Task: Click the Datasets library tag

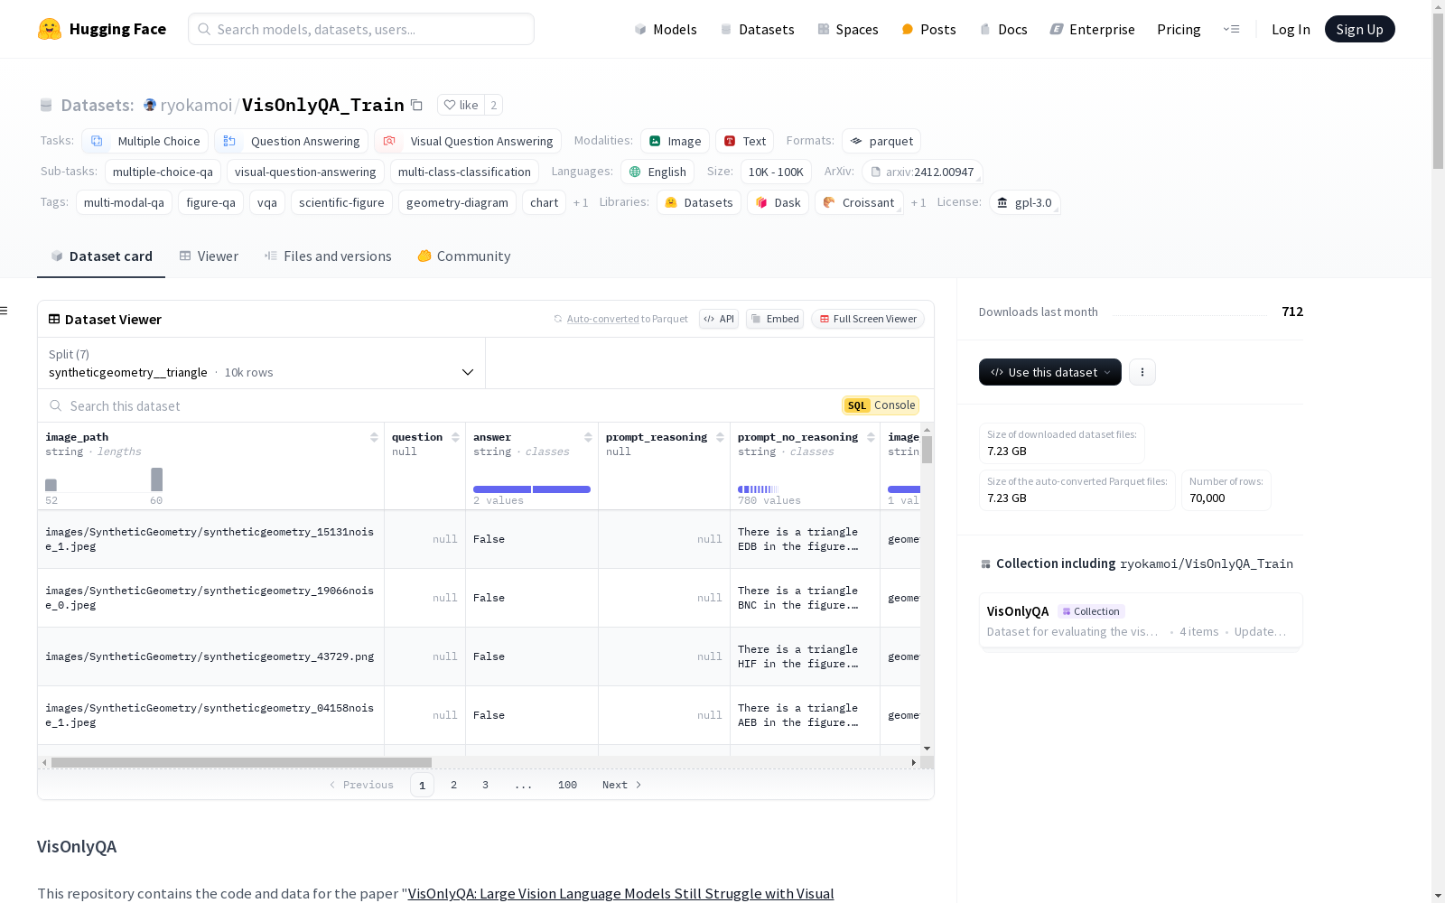Action: (699, 202)
